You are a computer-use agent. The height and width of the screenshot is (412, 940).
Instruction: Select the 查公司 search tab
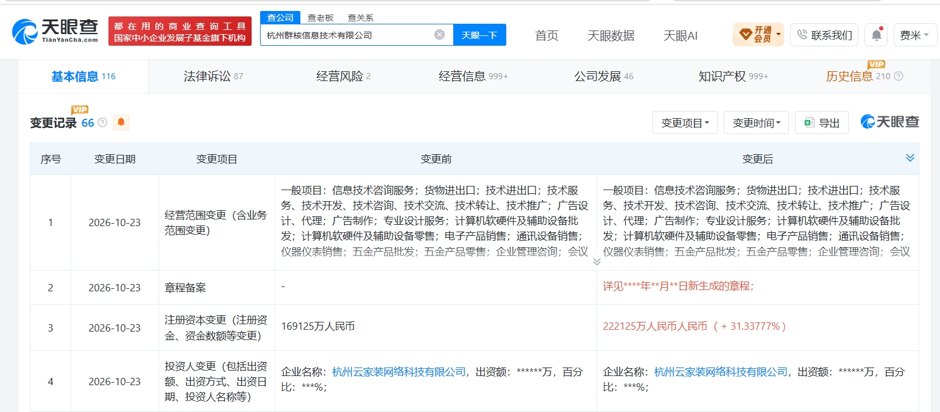[x=280, y=18]
